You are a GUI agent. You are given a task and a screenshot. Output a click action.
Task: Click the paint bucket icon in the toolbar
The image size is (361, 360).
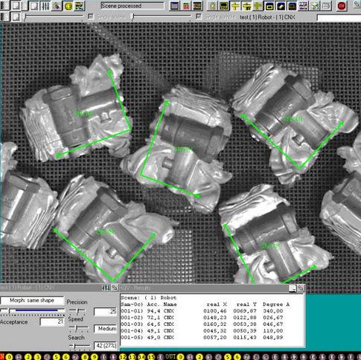57,6
